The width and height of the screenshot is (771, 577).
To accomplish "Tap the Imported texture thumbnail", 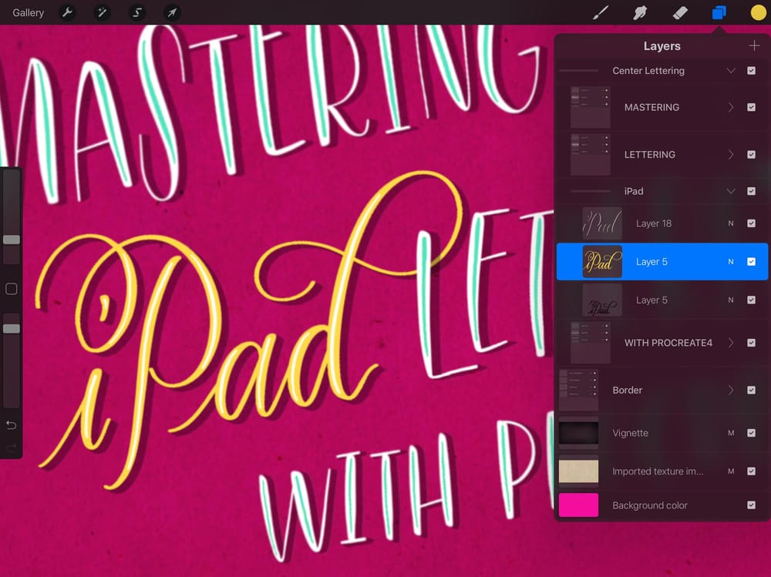I will pyautogui.click(x=579, y=471).
